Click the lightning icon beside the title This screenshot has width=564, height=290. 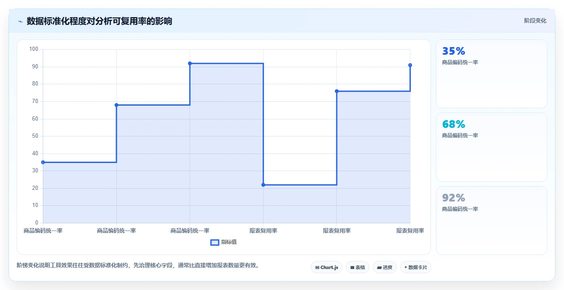(x=20, y=21)
